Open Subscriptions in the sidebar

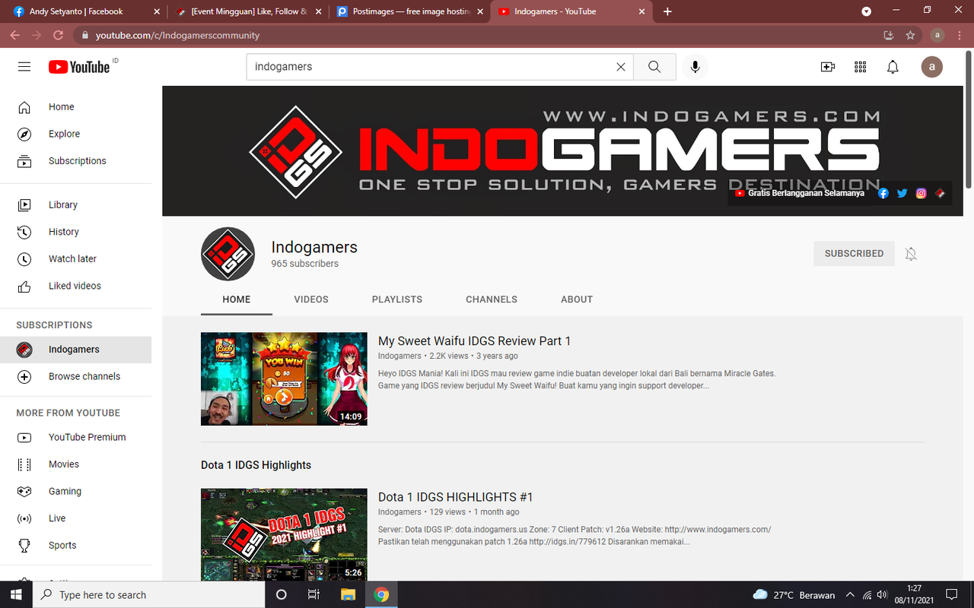click(x=76, y=161)
